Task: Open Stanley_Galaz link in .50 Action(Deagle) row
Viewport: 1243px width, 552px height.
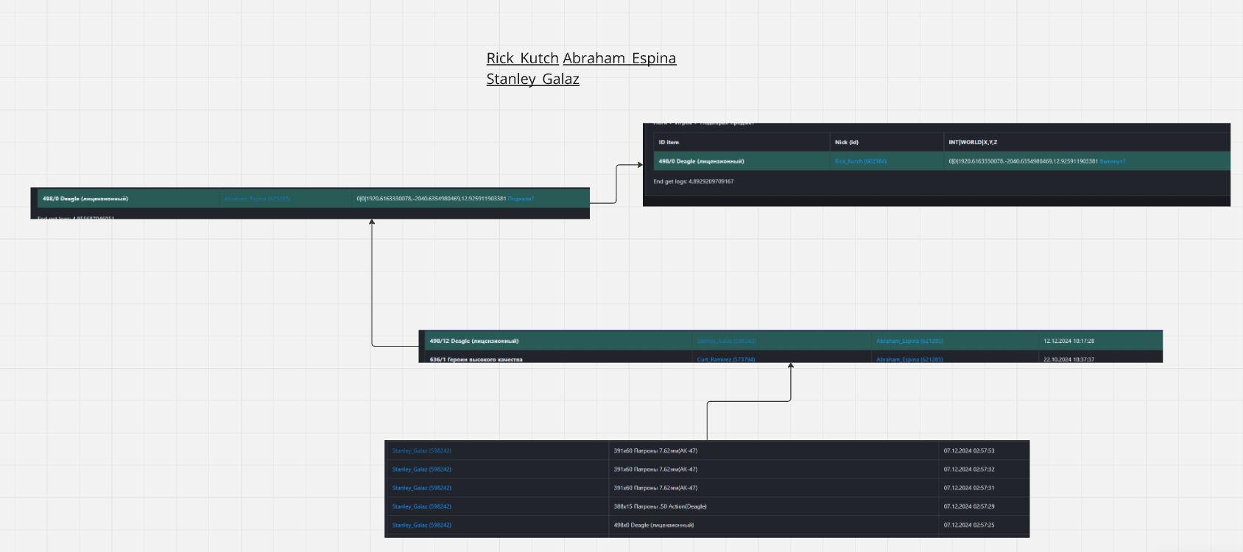Action: tap(421, 506)
